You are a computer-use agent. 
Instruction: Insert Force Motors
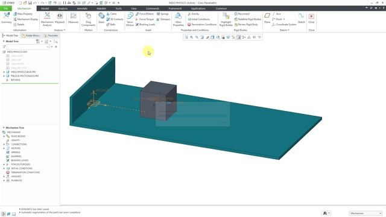(145, 14)
